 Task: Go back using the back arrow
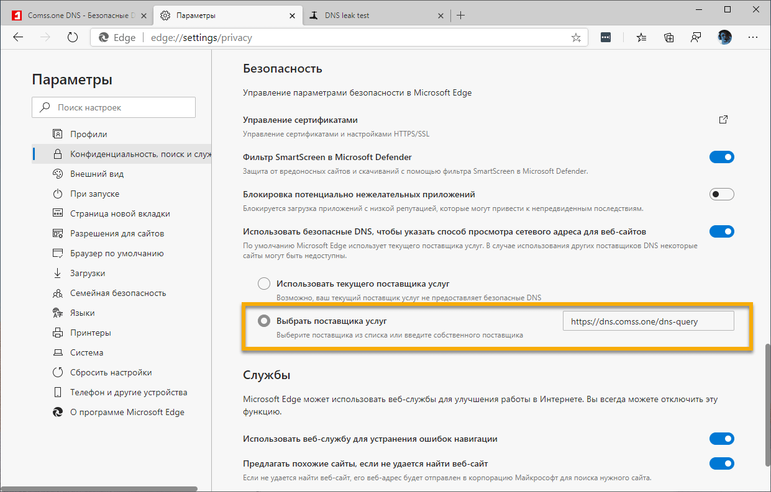pyautogui.click(x=18, y=37)
